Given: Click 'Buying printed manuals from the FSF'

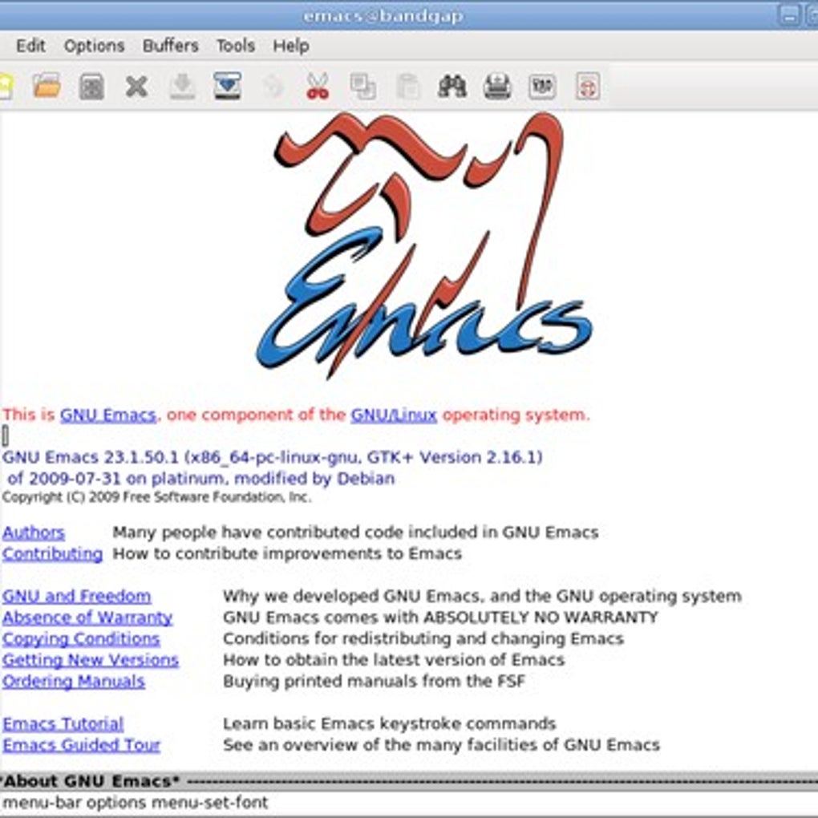Looking at the screenshot, I should tap(374, 682).
